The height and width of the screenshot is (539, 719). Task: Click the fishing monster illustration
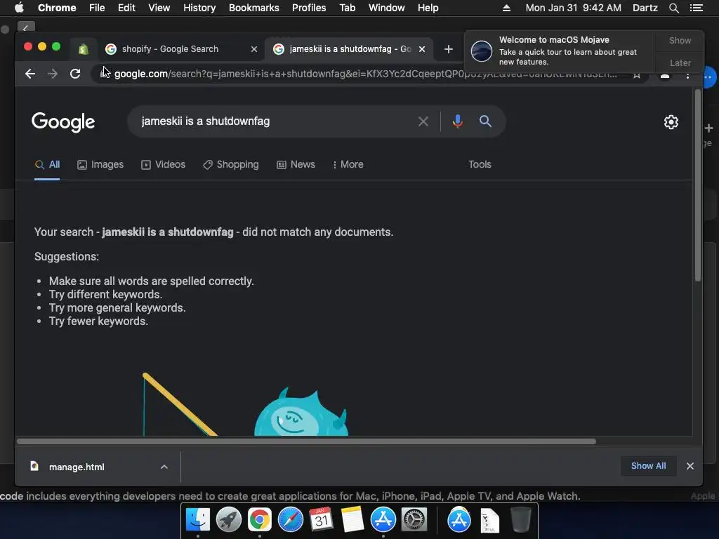[245, 404]
